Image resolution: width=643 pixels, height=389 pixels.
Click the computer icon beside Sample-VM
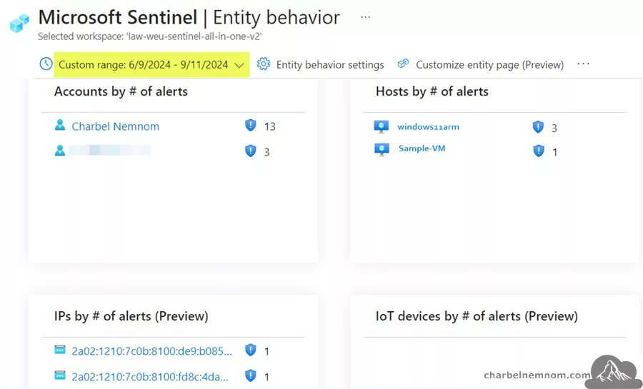[x=382, y=149]
